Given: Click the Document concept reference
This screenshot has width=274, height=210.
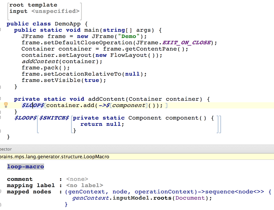Looking at the screenshot, I should [190, 198].
